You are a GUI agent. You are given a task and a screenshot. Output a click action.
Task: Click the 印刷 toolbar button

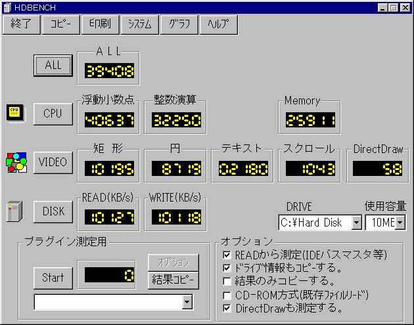click(100, 24)
